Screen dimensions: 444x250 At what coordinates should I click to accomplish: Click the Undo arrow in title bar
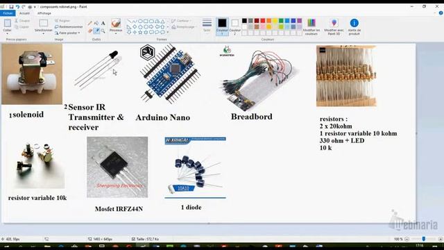click(17, 6)
